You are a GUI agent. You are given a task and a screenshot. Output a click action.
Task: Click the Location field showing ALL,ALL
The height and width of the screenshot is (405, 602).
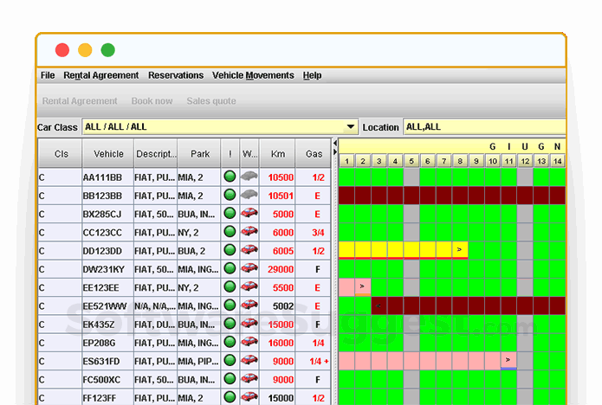483,127
